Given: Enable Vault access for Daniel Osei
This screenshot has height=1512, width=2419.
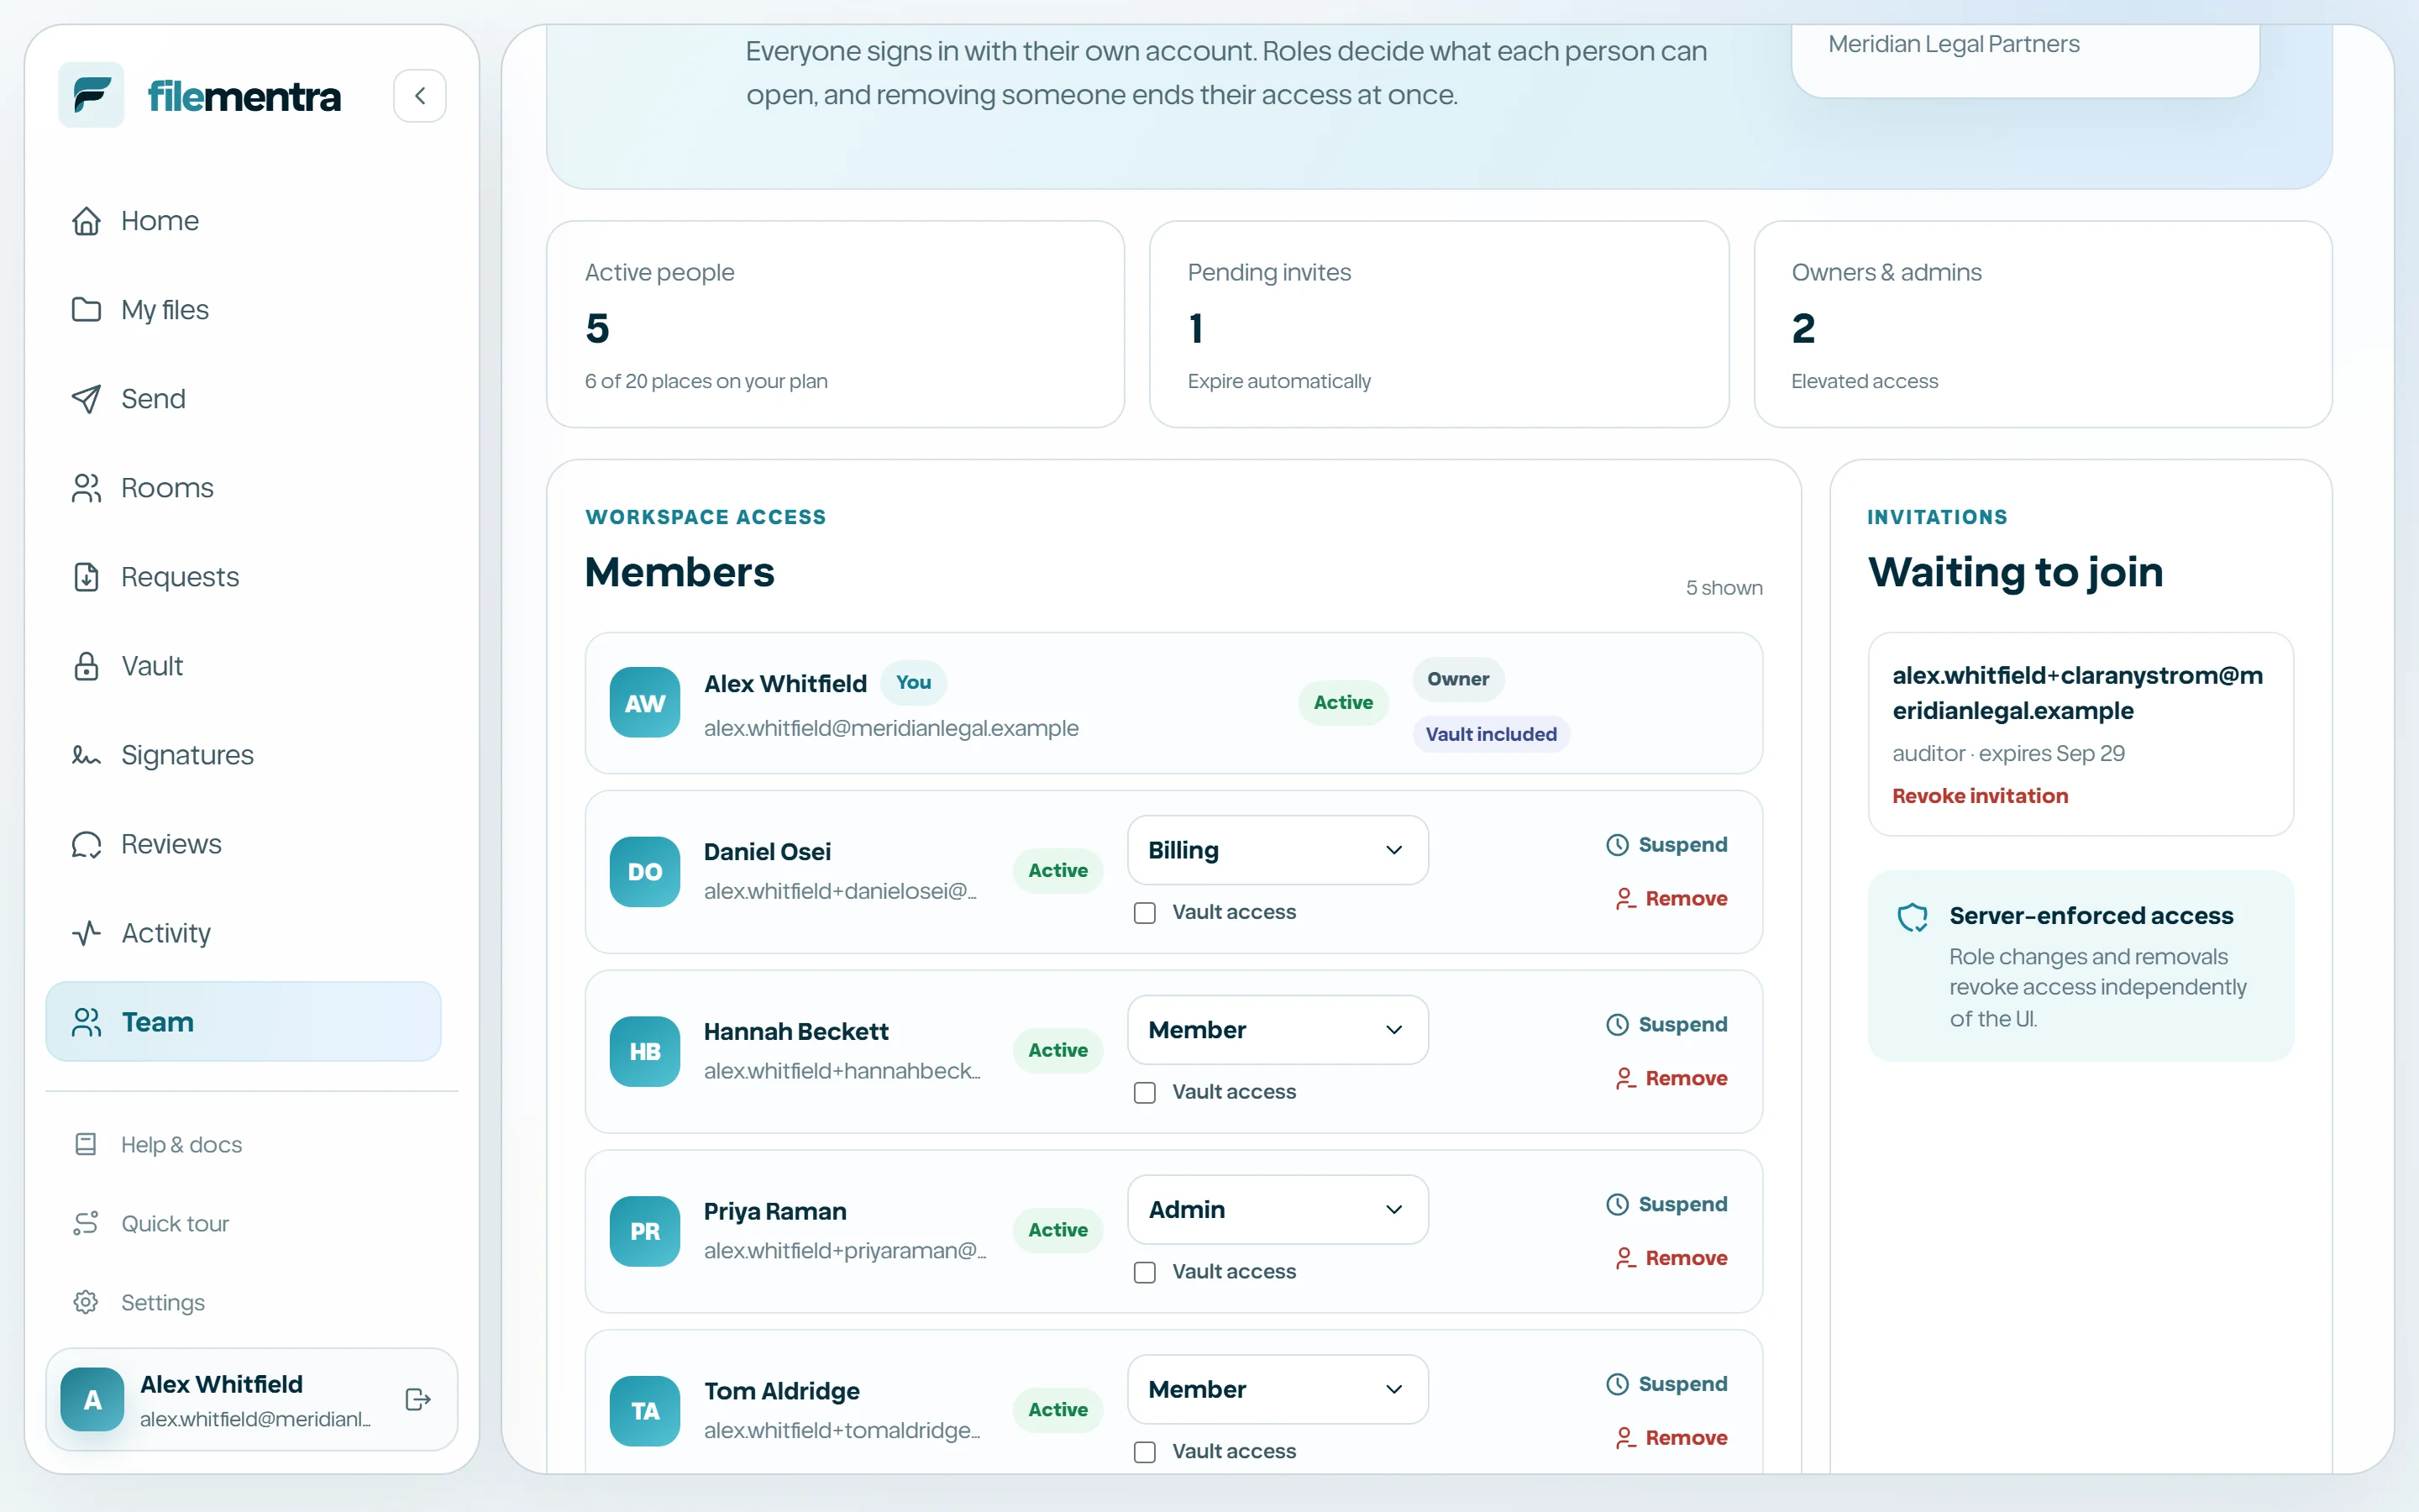Looking at the screenshot, I should [1145, 913].
